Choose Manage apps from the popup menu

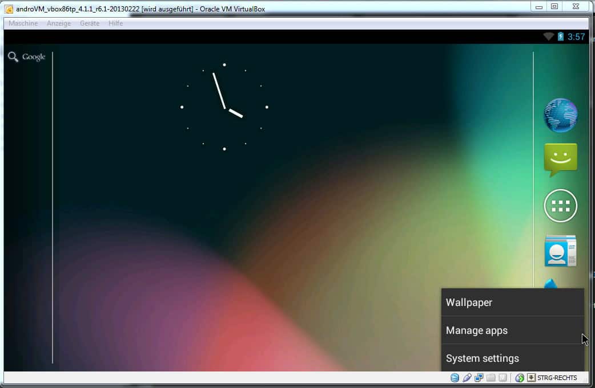click(512, 330)
